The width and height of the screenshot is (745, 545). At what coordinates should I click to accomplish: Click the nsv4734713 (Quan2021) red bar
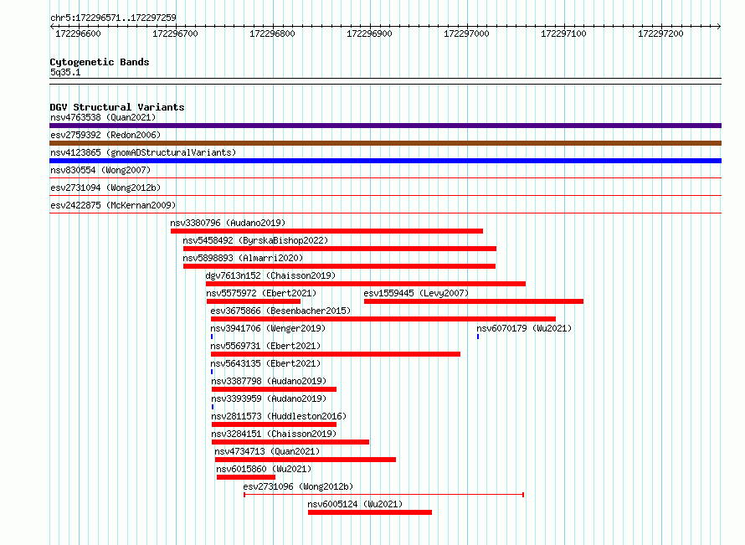pos(306,460)
